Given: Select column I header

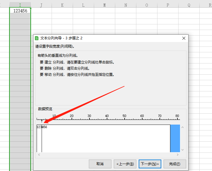Looking at the screenshot, I should pyautogui.click(x=20, y=5).
